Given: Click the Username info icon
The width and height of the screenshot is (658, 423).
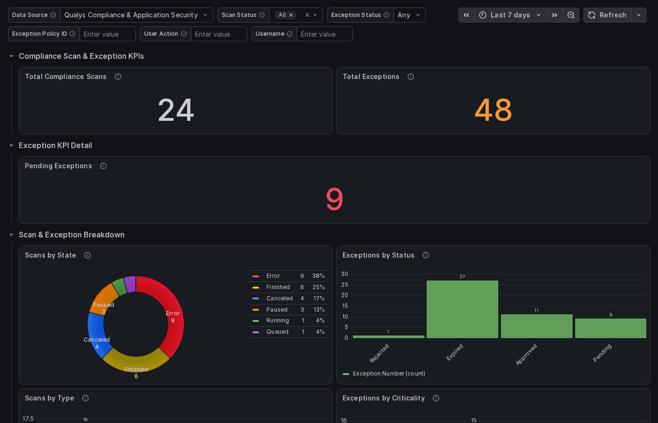Looking at the screenshot, I should [290, 34].
